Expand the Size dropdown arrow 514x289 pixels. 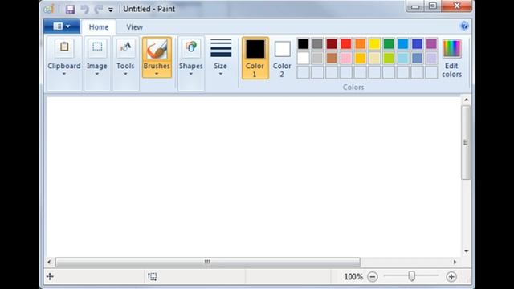click(x=221, y=74)
